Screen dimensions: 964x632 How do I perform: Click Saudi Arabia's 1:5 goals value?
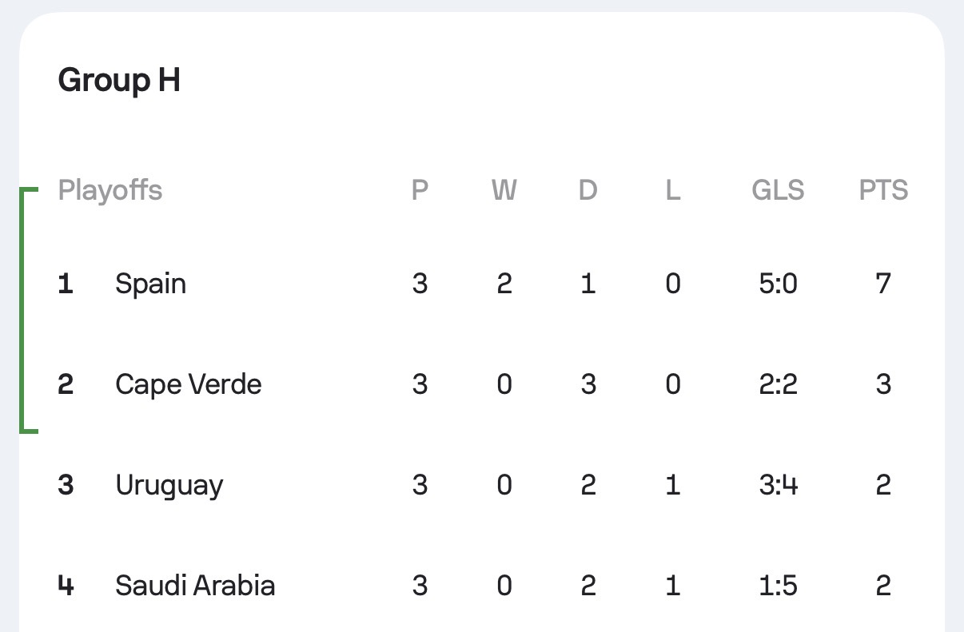[778, 586]
